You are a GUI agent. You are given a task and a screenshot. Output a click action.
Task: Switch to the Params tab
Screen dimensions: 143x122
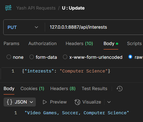point(11,44)
